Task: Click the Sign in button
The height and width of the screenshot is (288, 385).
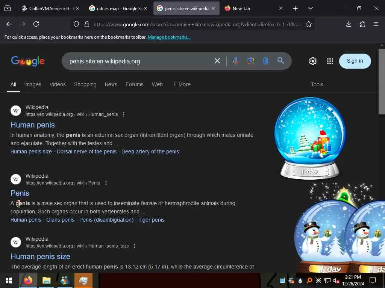Action: [355, 61]
